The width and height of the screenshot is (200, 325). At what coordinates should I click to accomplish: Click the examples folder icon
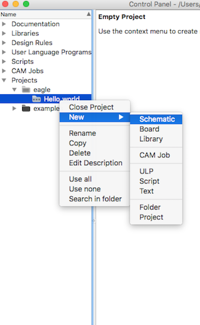(x=26, y=108)
